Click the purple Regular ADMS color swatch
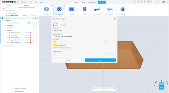 (x=30, y=33)
